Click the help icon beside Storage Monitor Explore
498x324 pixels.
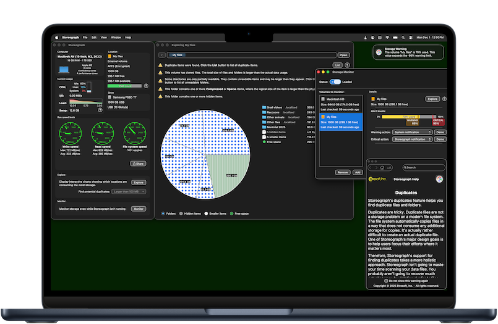(x=445, y=99)
